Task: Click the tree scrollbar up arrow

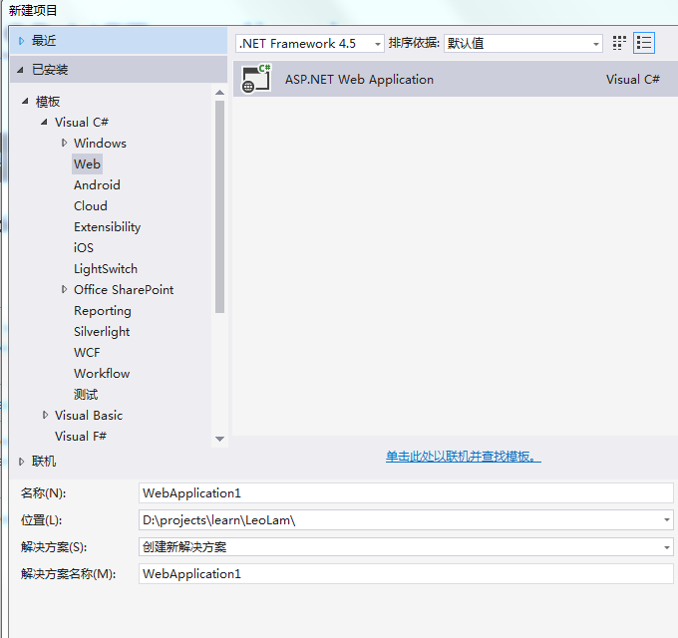Action: [x=219, y=93]
